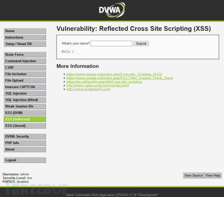Viewport: 224px width, 197px height.
Task: Select the Weak Session IDs entry
Action: click(25, 106)
